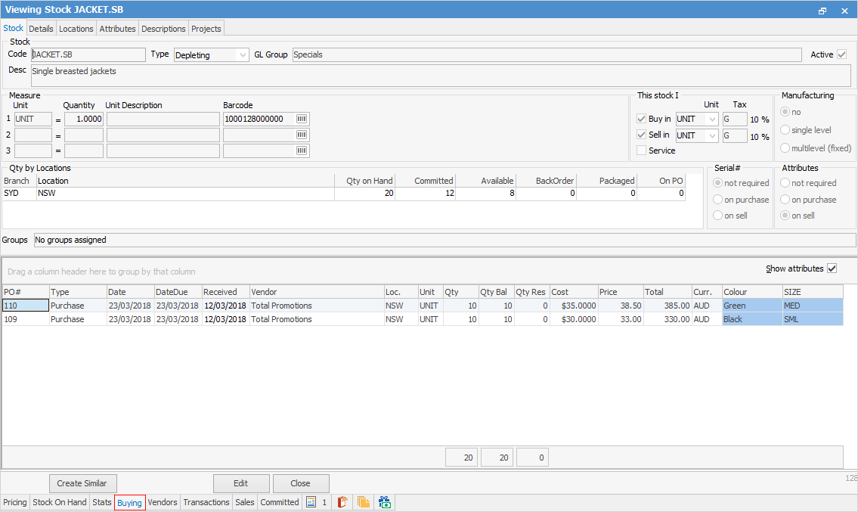
Task: Click the gift box icon in bottom bar
Action: coord(385,502)
